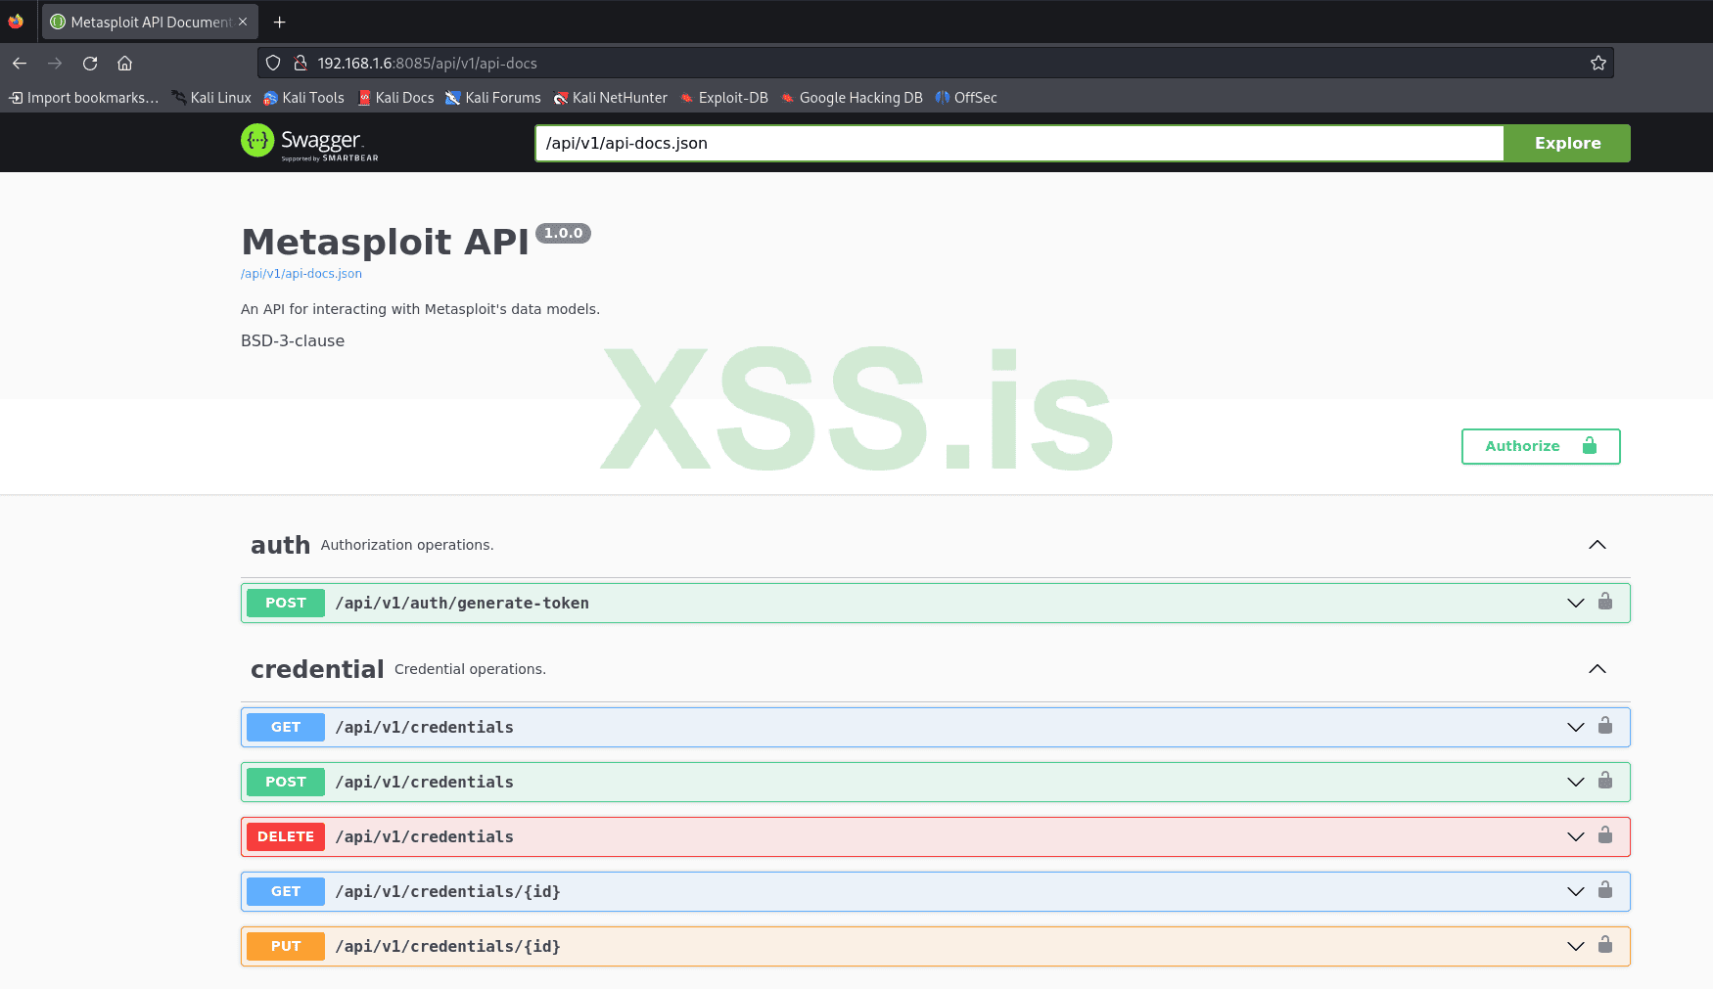Click the DELETE badge for /api/v1/credentials
1713x989 pixels.
click(x=286, y=837)
